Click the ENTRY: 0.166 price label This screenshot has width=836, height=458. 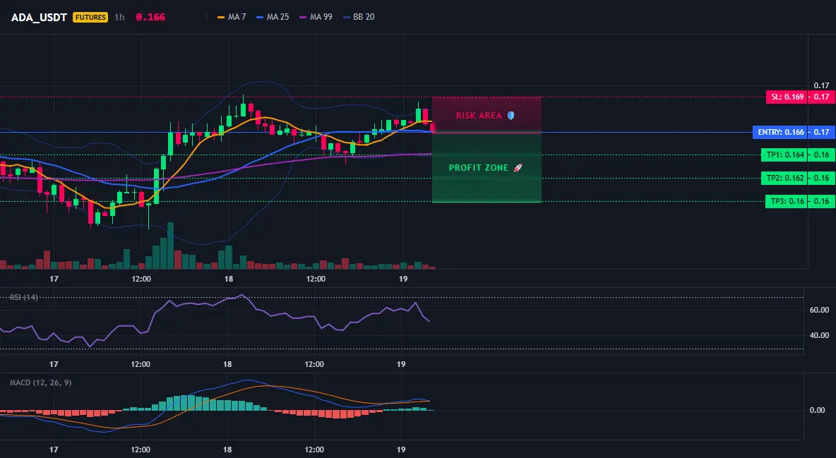pyautogui.click(x=780, y=132)
